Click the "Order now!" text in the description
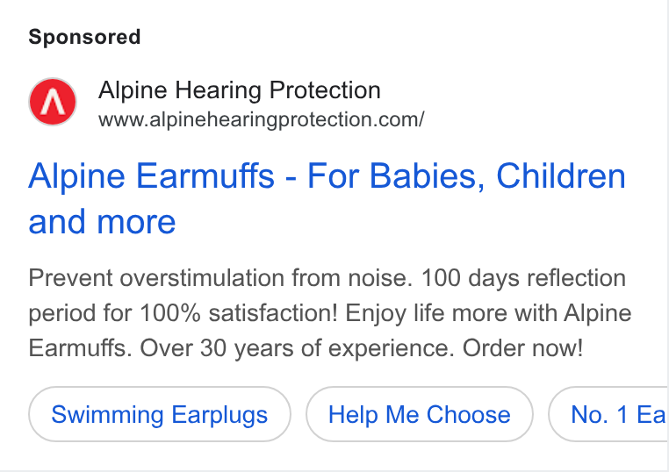Viewport: 669px width, 472px height. pyautogui.click(x=522, y=348)
